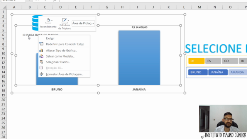The width and height of the screenshot is (247, 139).
Task: Select the GO slicer button
Action: [230, 61]
